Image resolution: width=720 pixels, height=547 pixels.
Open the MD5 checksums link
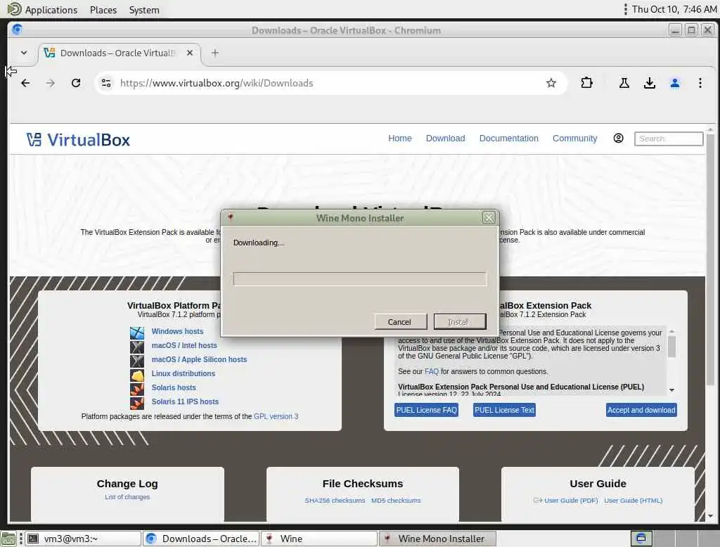point(396,501)
